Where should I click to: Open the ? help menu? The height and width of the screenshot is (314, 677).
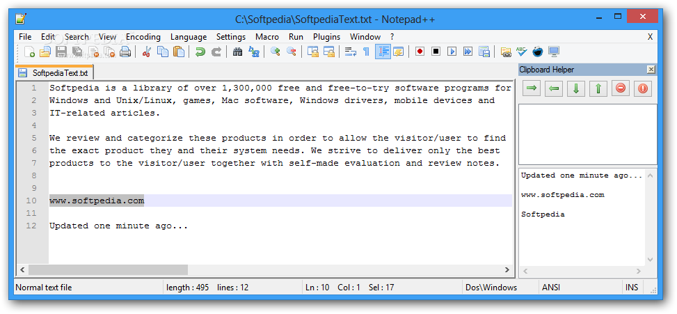[x=392, y=37]
